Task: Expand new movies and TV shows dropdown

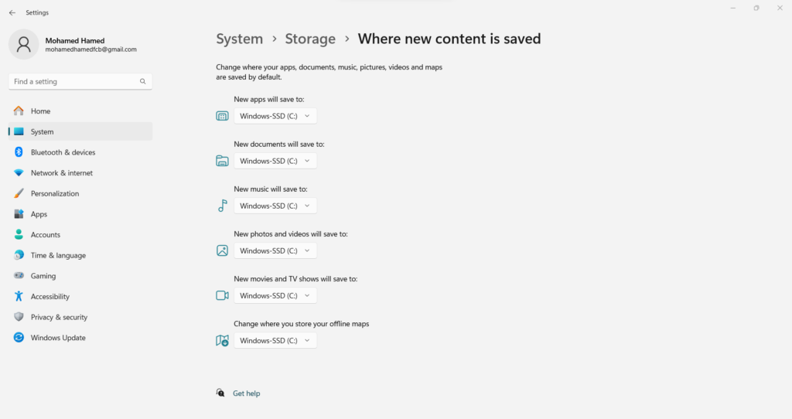Action: click(275, 295)
